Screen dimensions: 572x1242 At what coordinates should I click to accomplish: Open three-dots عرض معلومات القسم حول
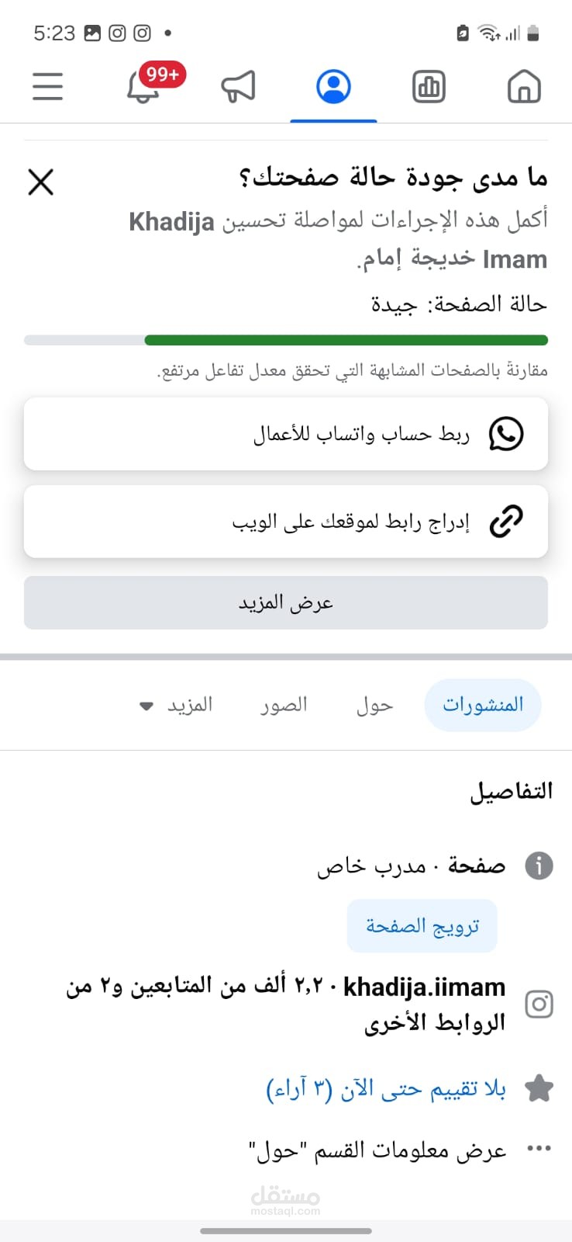click(539, 1149)
